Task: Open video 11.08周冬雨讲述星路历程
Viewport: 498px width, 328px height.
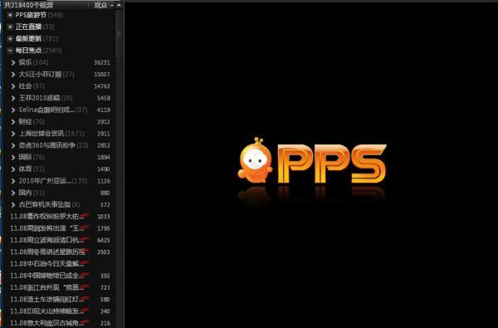Action: click(47, 252)
